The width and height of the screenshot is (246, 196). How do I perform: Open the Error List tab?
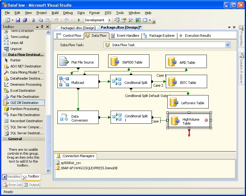click(12, 185)
